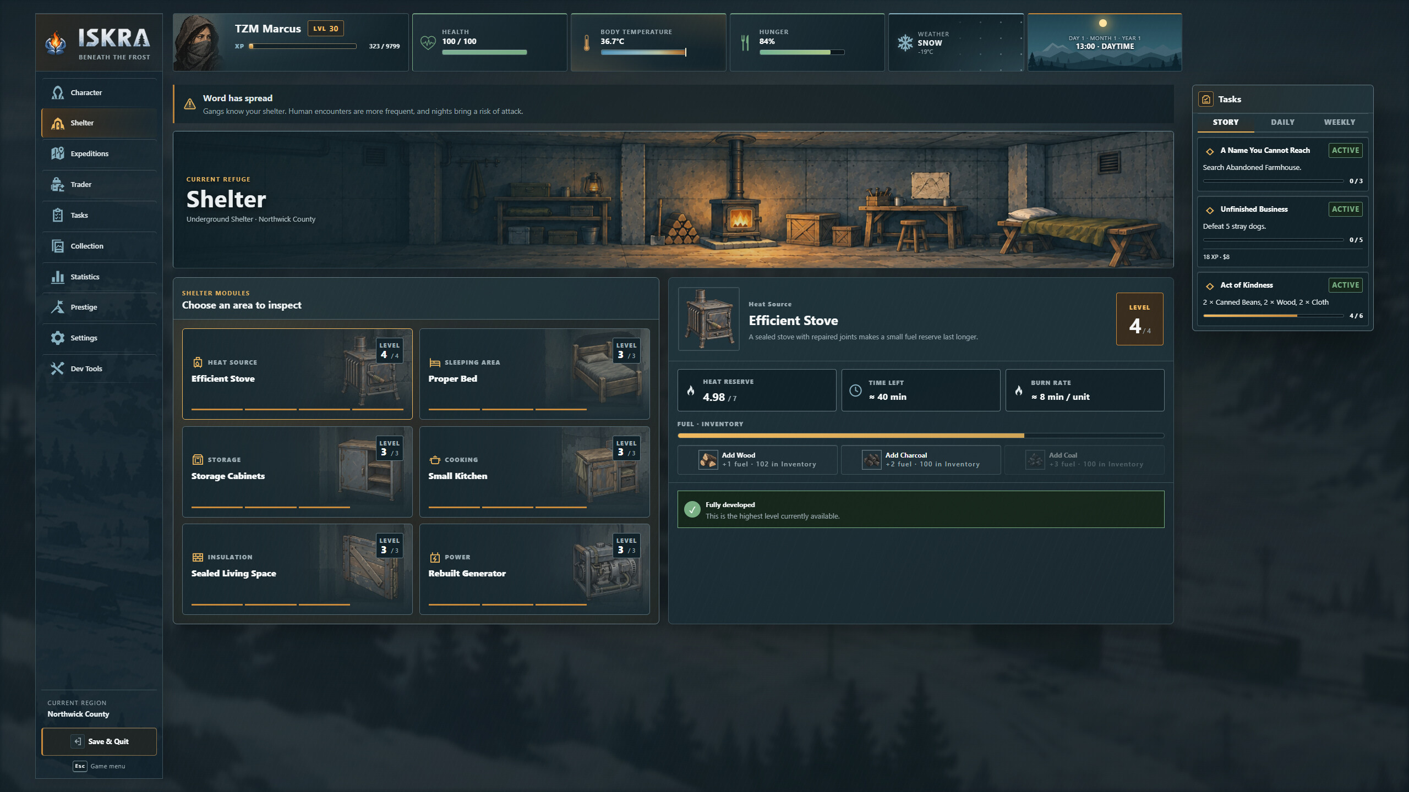
Task: Open the A Name You Cannot Reach task
Action: pyautogui.click(x=1282, y=164)
